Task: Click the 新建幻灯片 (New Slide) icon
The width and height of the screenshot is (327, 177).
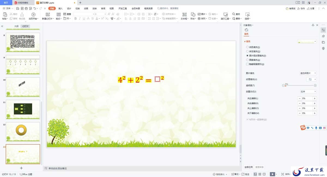Action: [x=48, y=14]
